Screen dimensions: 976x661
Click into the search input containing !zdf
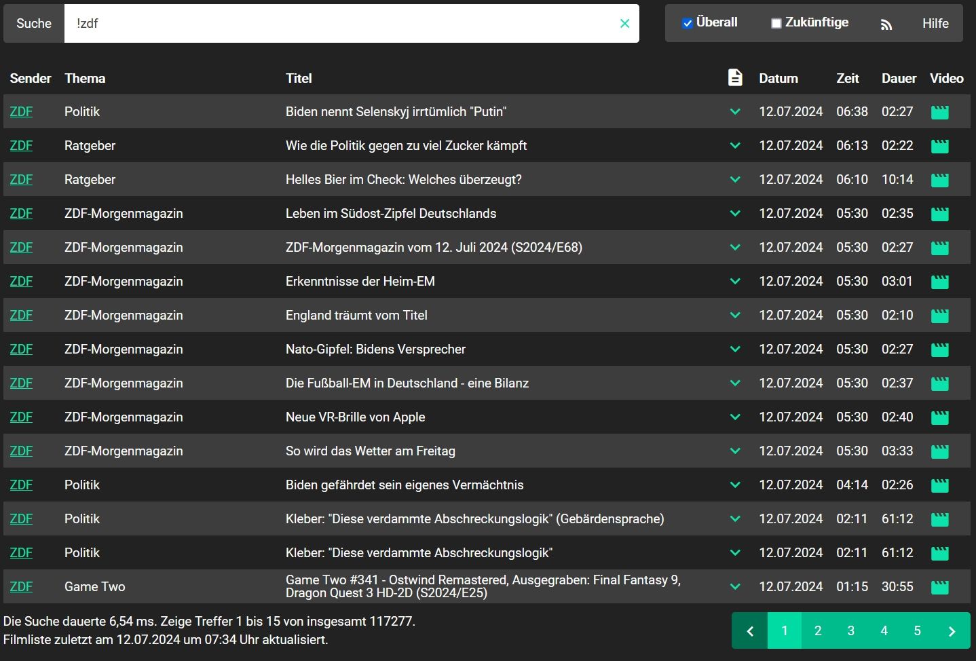352,24
